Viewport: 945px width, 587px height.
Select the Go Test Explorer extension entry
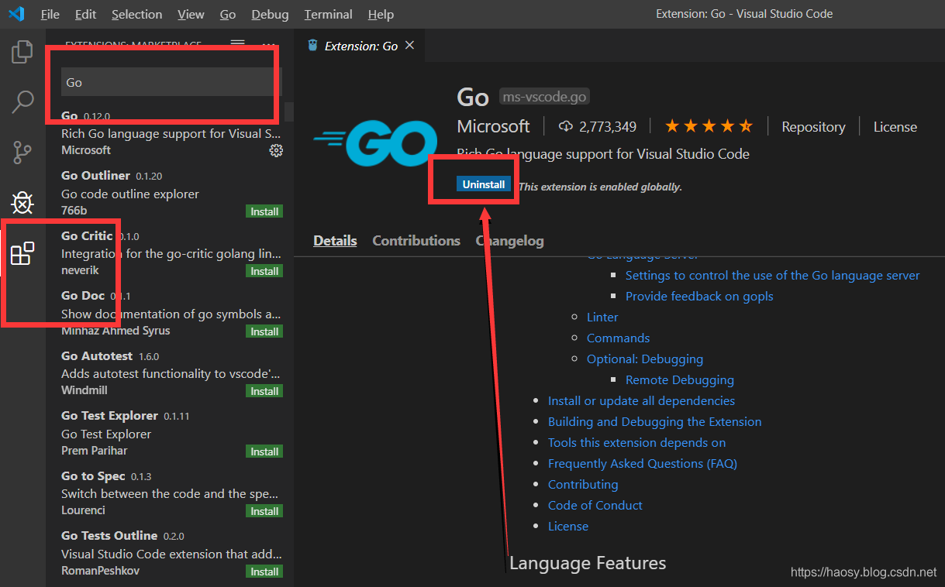[171, 434]
